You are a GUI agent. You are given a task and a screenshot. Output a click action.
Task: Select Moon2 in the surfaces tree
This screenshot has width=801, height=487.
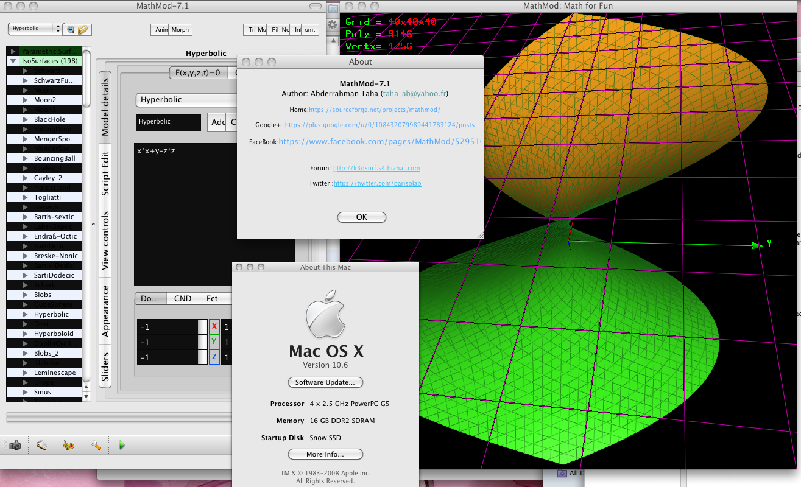click(x=45, y=100)
